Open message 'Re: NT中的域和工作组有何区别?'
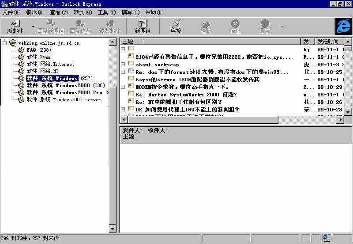353x244 pixels. (179, 102)
